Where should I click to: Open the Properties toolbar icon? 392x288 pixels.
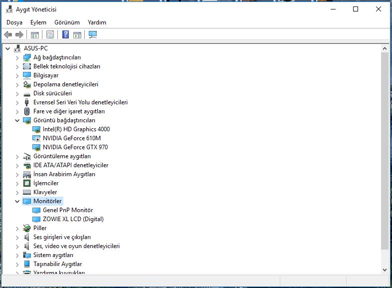tap(50, 34)
